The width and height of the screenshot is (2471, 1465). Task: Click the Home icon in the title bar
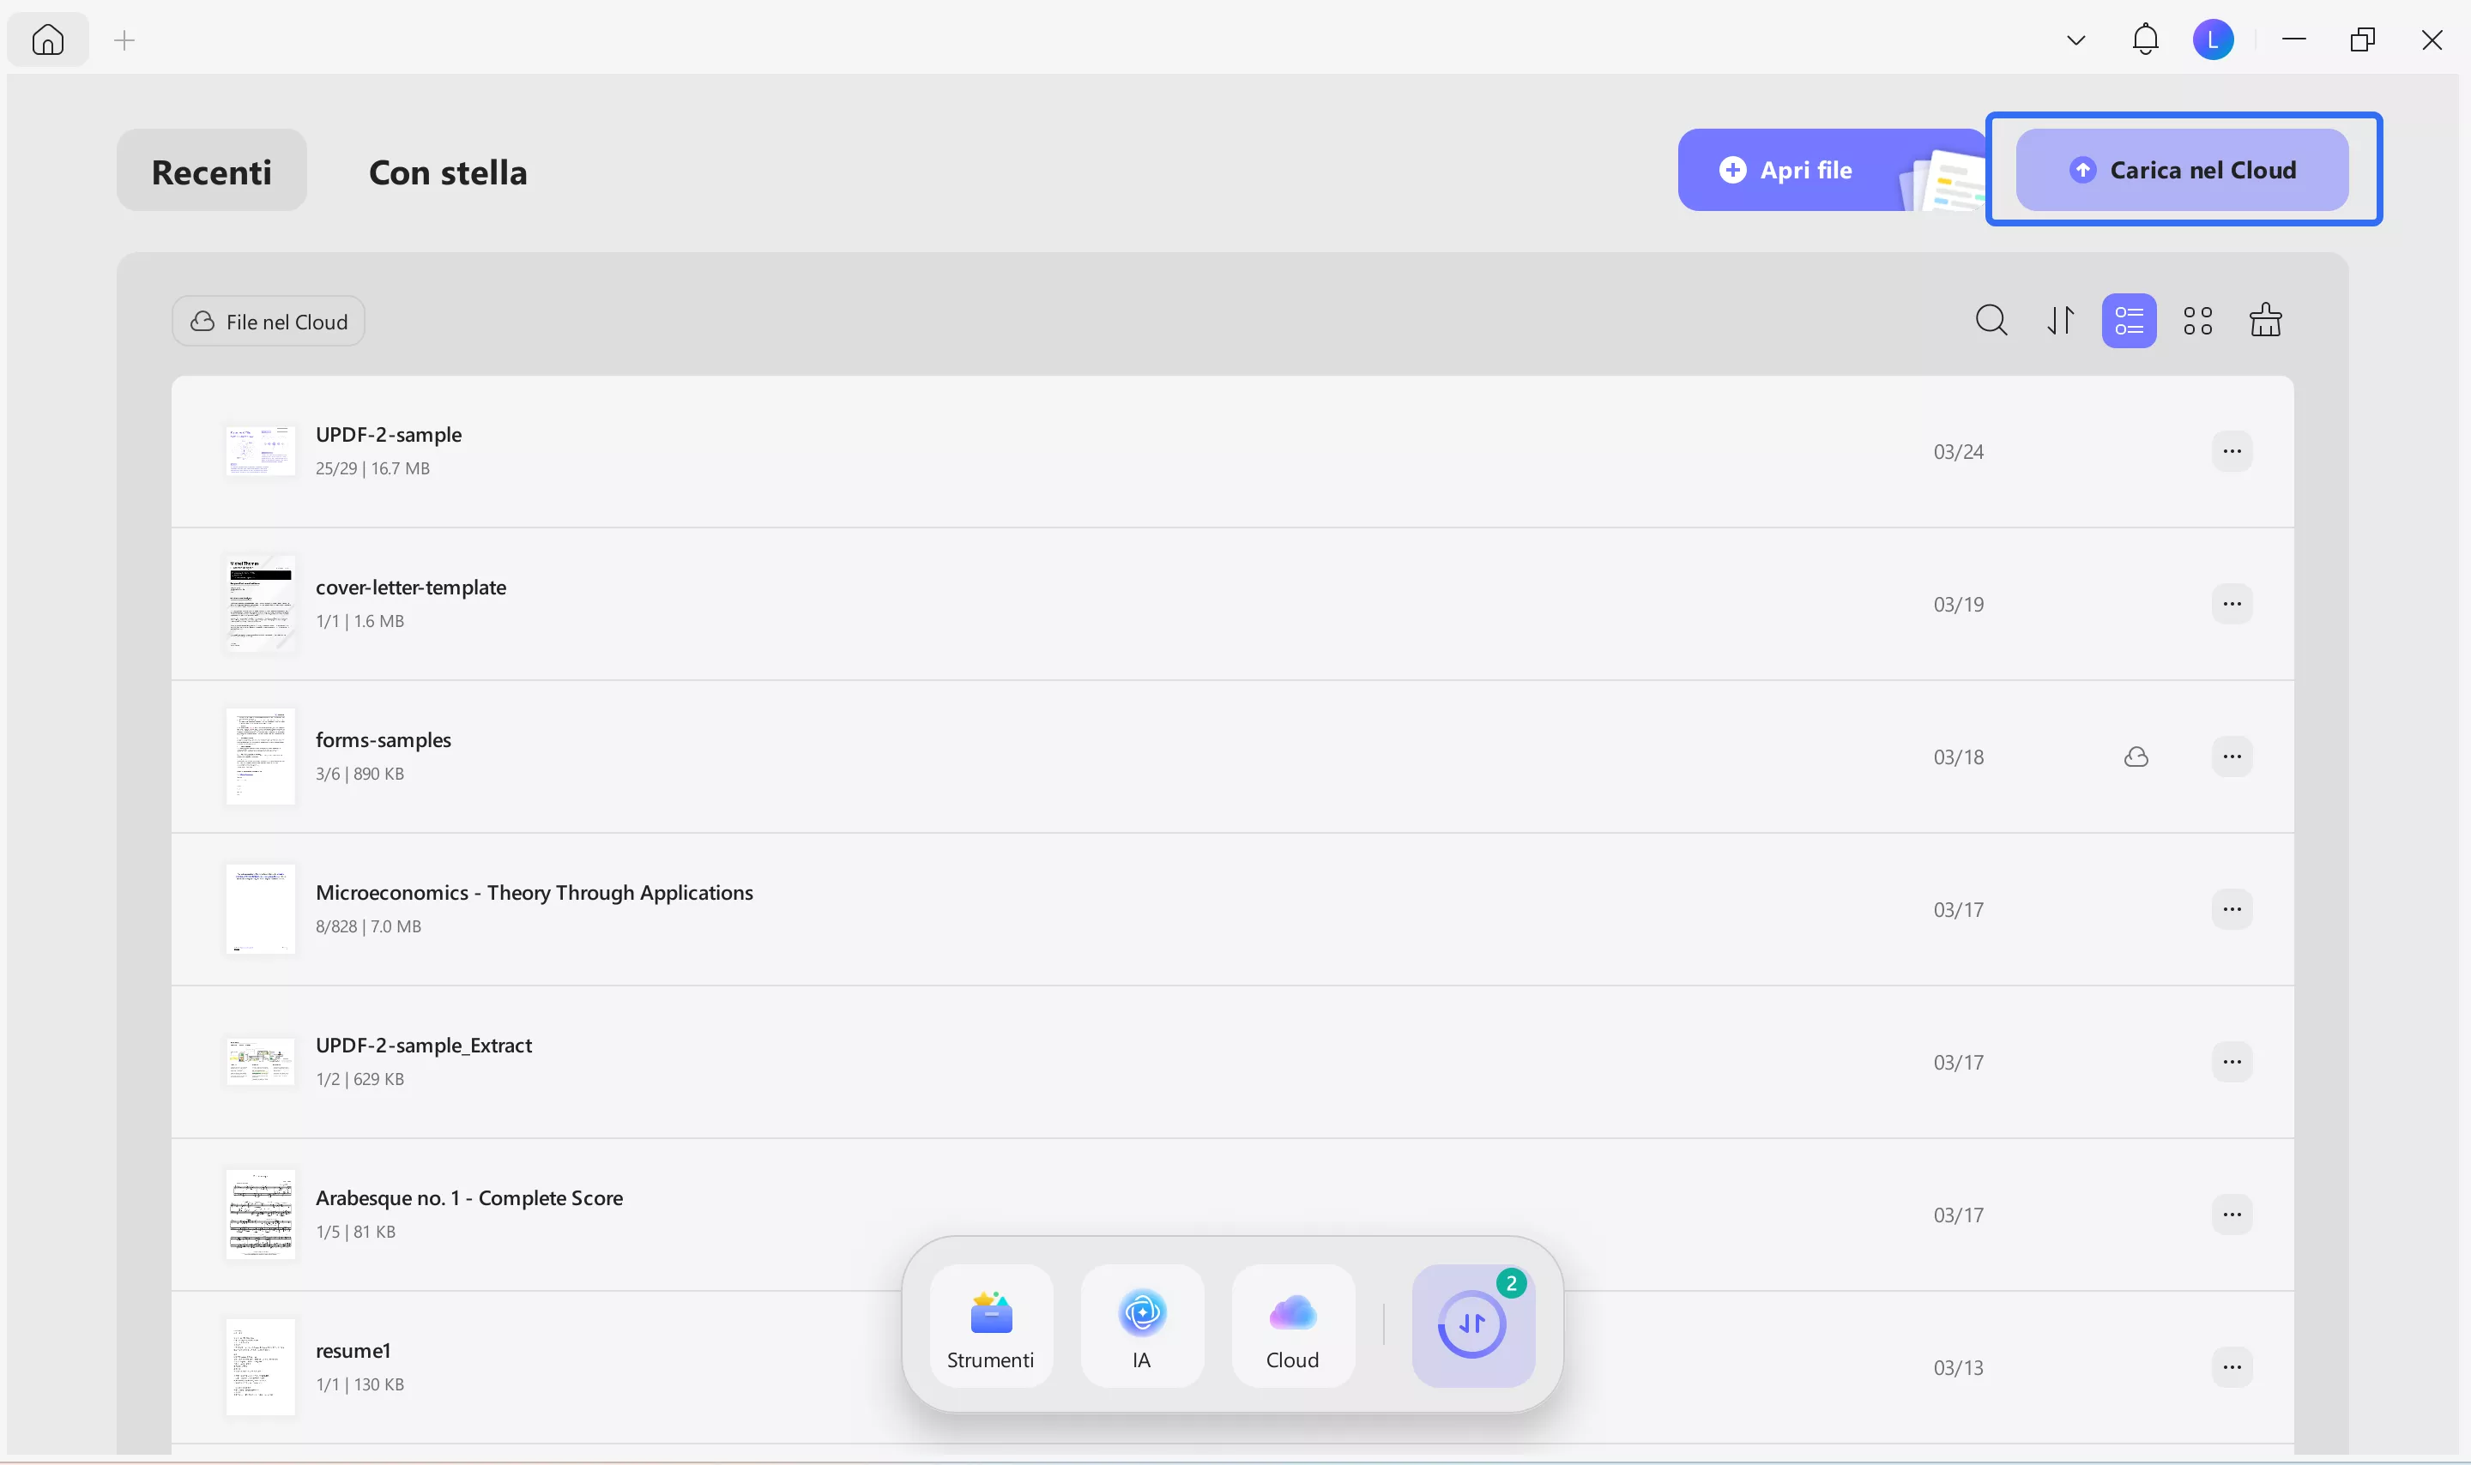pos(47,39)
